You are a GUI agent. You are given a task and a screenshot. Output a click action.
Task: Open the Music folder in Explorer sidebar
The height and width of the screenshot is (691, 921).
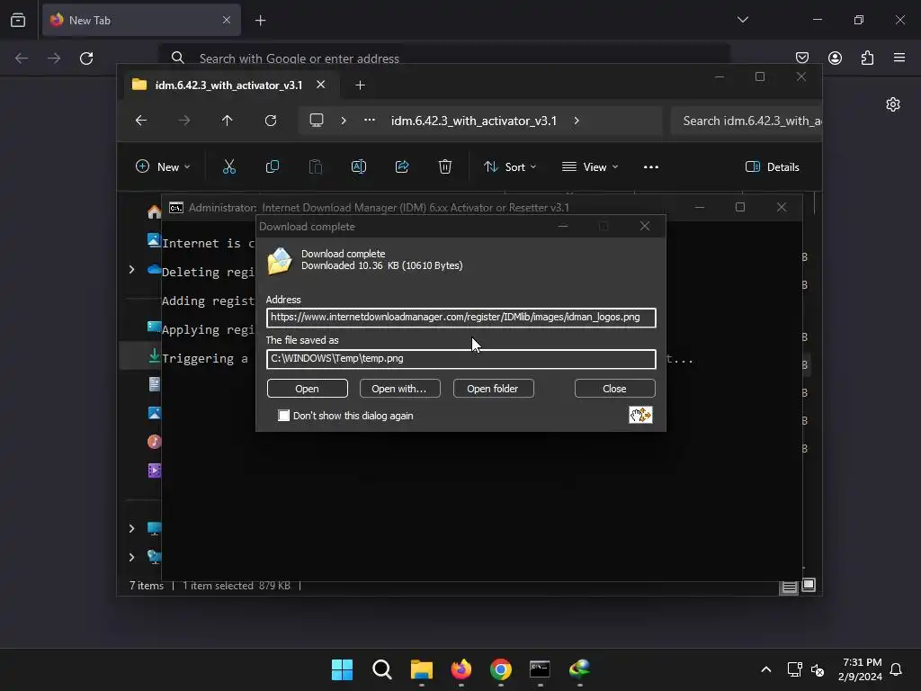pyautogui.click(x=155, y=441)
